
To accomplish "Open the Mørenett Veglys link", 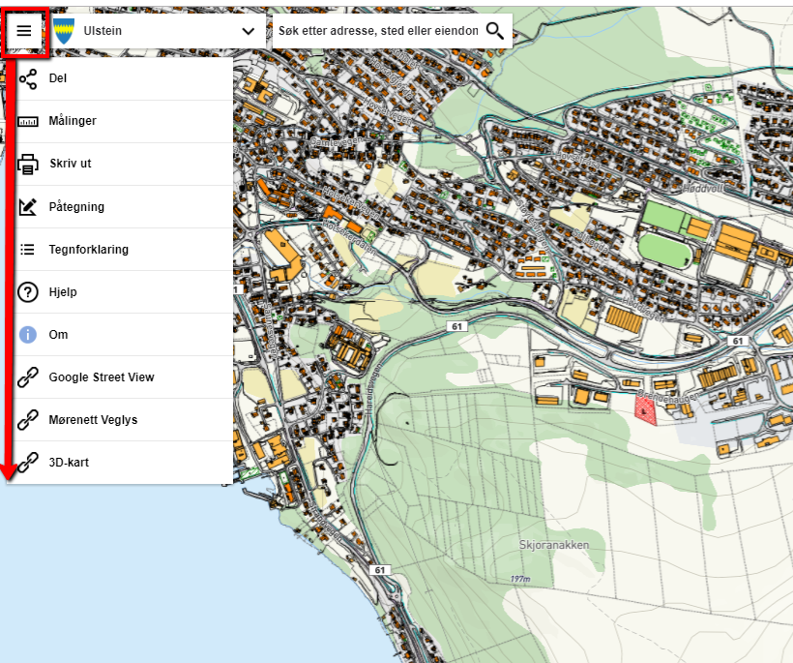I will tap(93, 420).
